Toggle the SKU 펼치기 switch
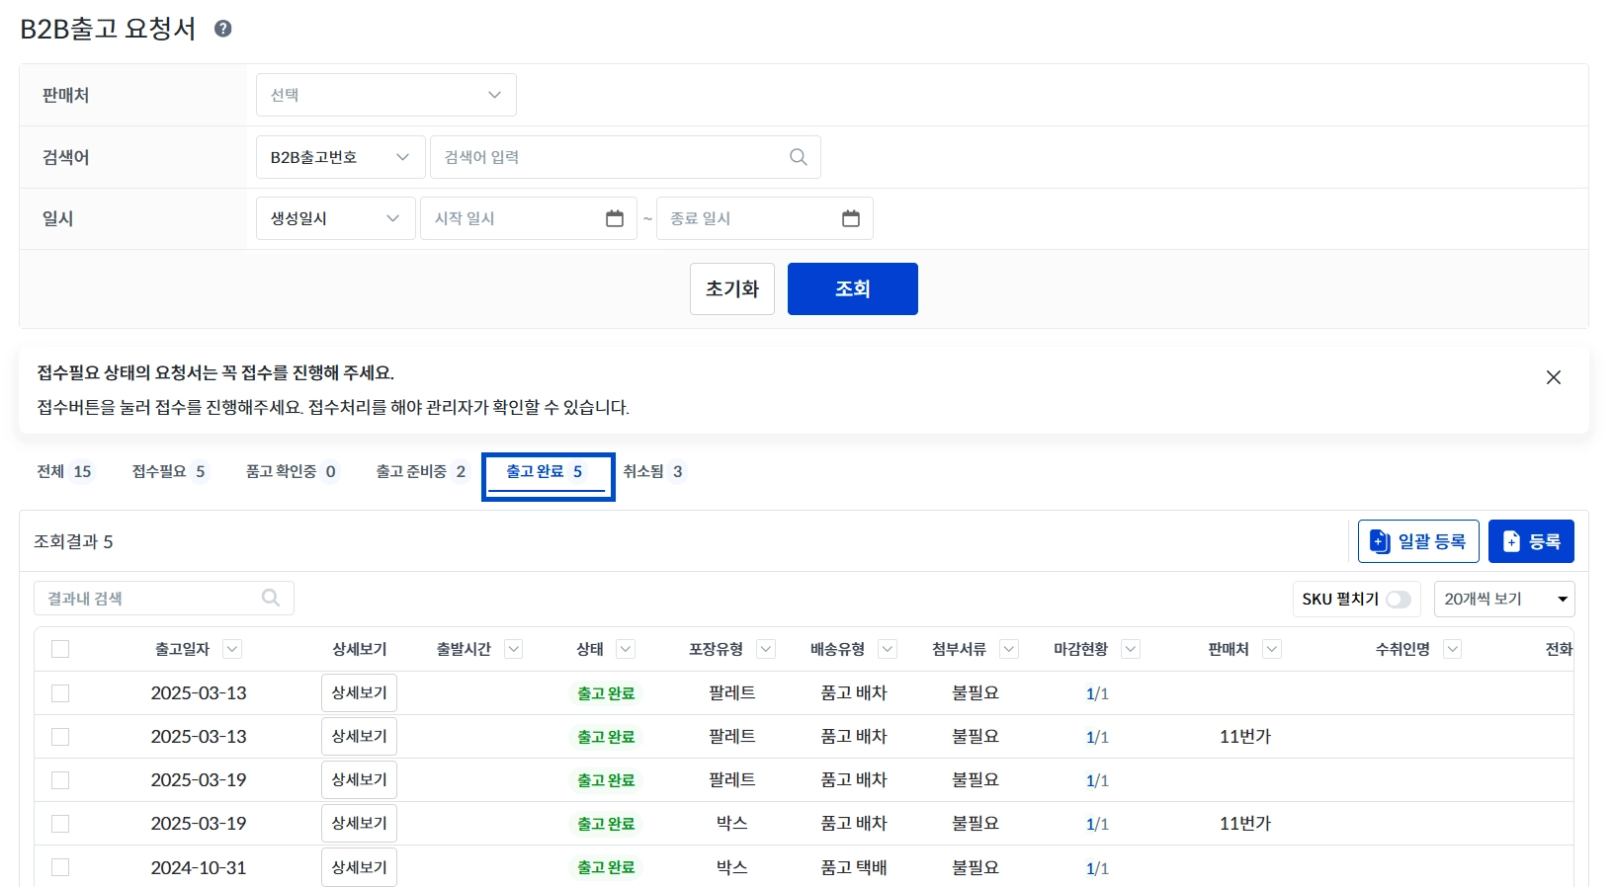The height and width of the screenshot is (887, 1613). click(1398, 600)
